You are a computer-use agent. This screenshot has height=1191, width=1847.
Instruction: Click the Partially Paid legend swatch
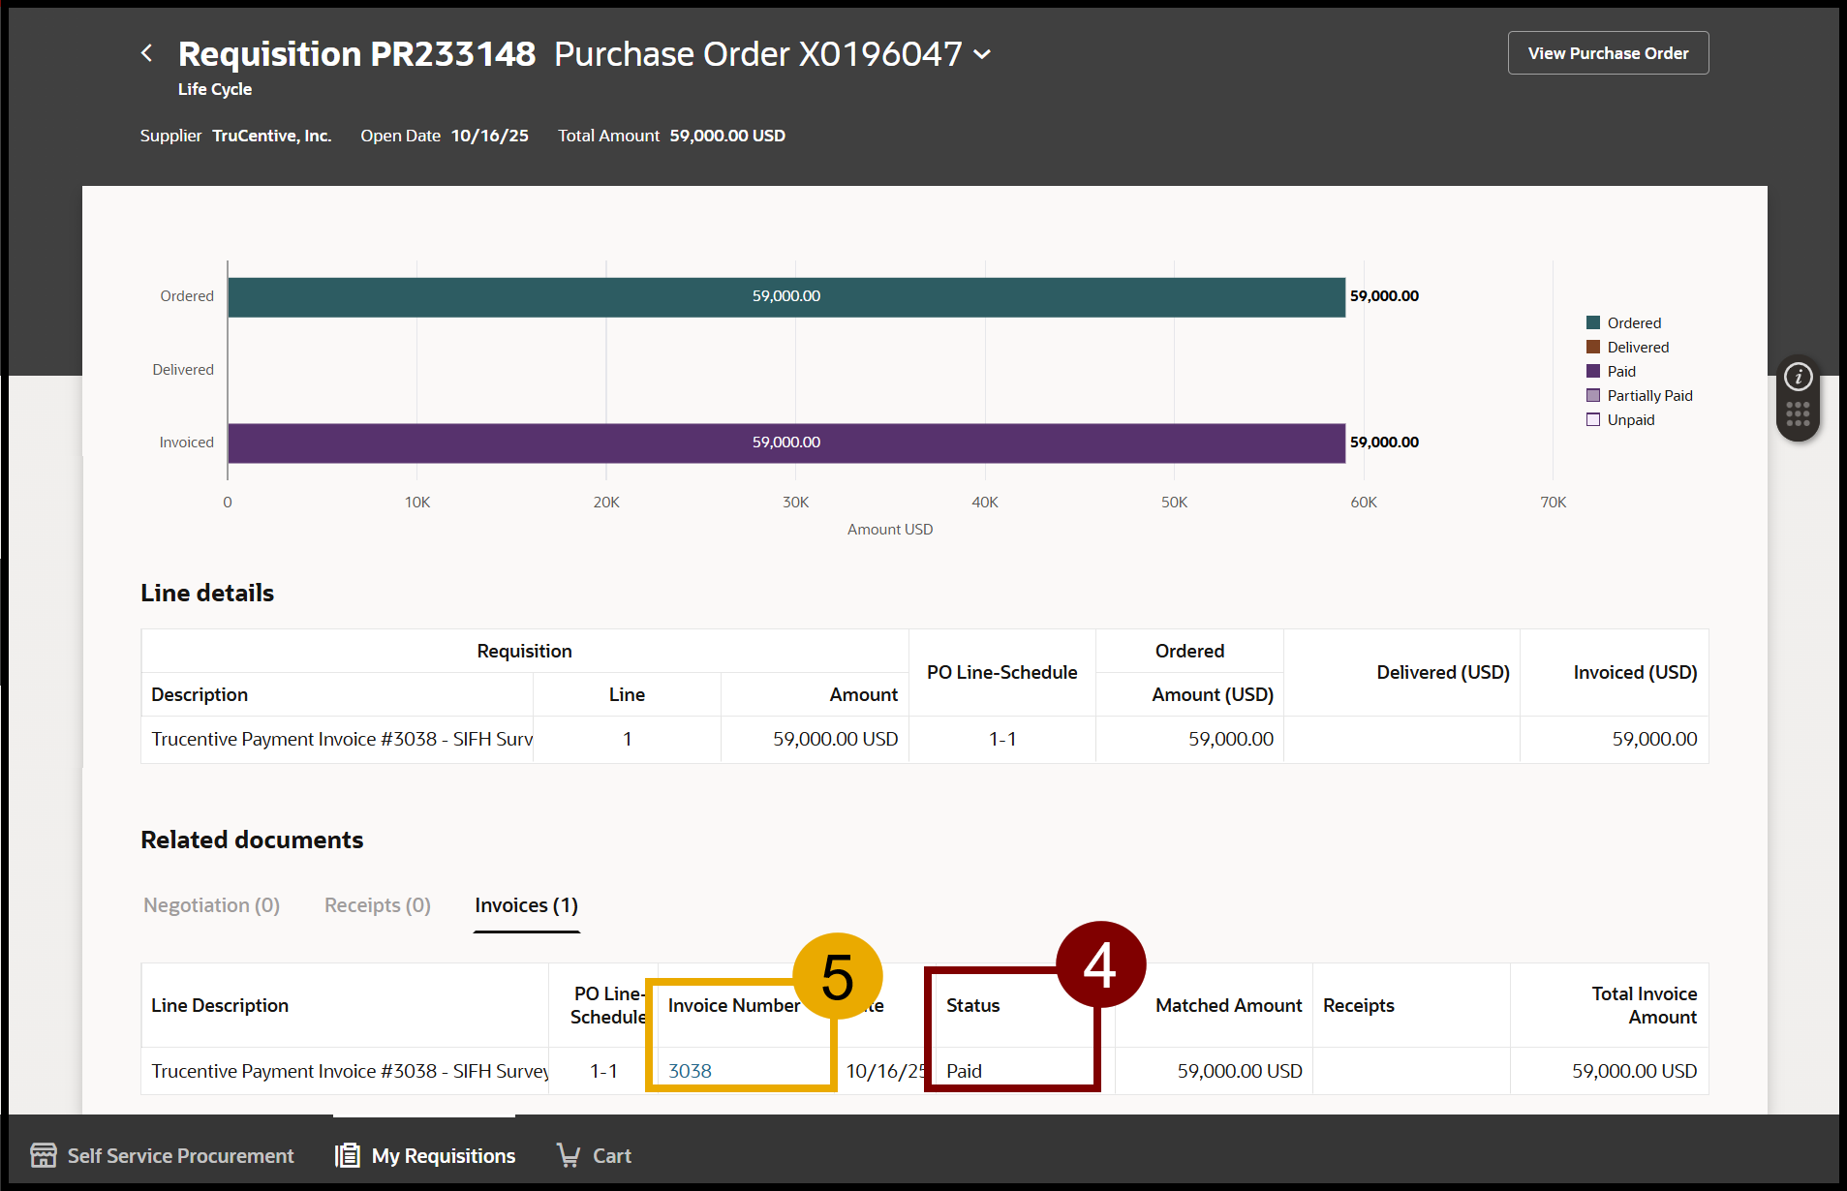point(1593,395)
